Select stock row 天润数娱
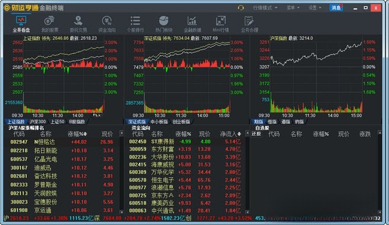This screenshot has width=389, height=225. 62,193
